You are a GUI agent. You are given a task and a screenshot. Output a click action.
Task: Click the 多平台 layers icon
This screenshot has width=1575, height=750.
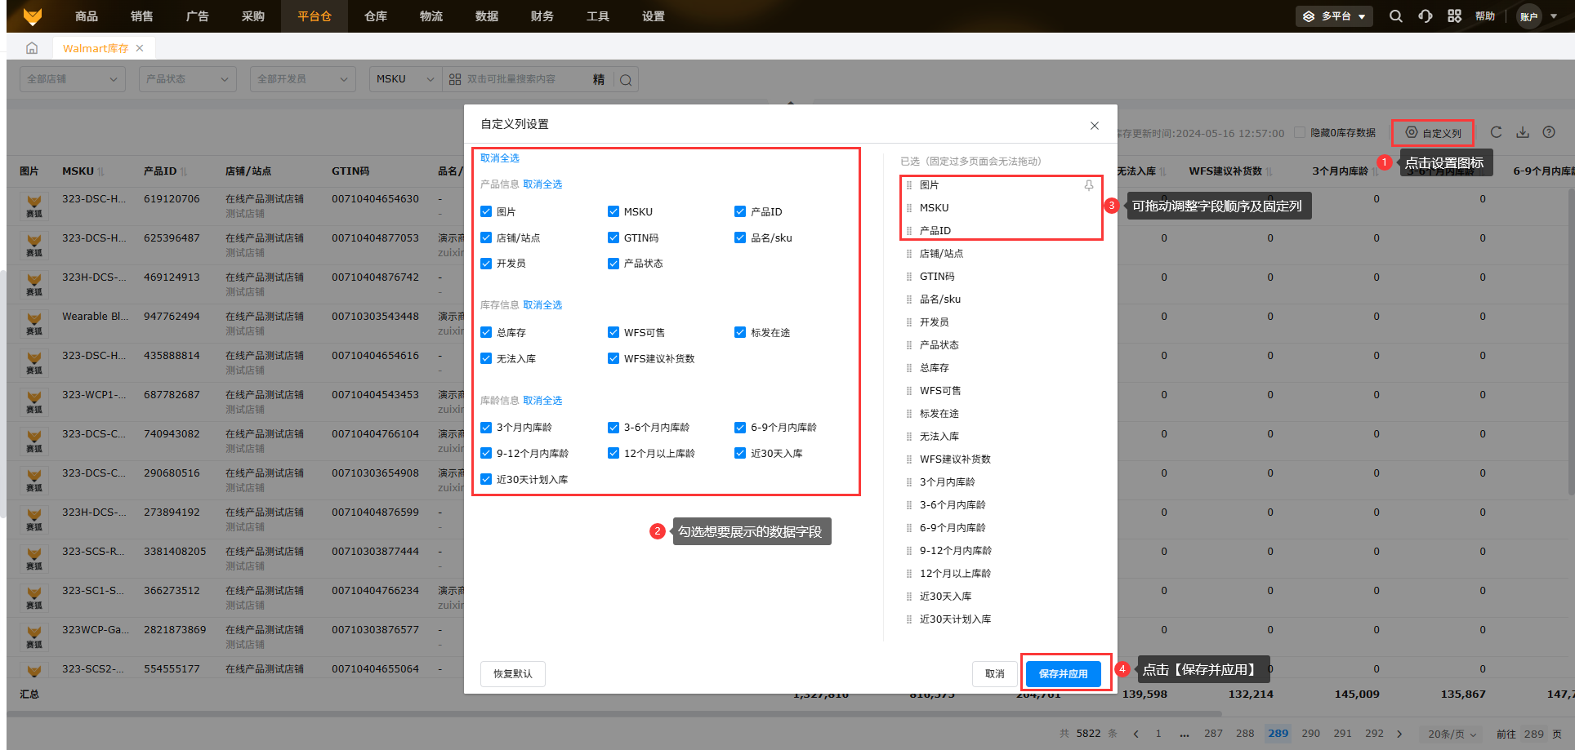[x=1309, y=16]
